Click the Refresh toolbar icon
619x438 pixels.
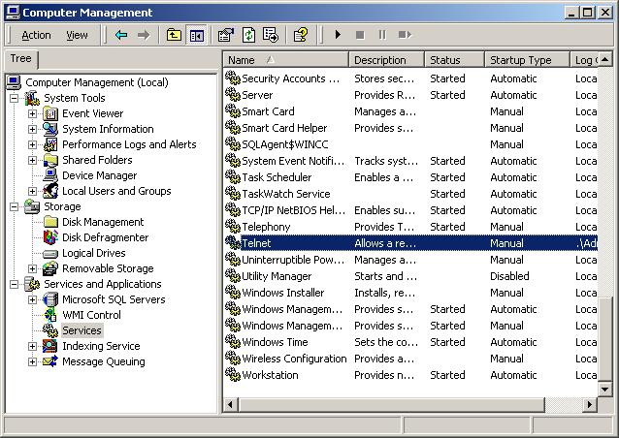click(248, 35)
